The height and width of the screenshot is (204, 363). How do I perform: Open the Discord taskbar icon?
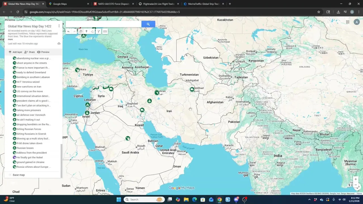pos(236,199)
